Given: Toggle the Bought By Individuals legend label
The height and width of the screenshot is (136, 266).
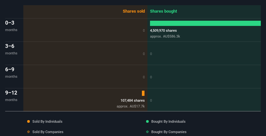Looking at the screenshot, I should point(168,121).
